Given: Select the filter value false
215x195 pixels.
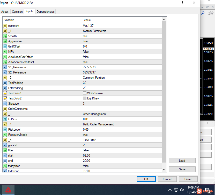Looking at the screenshot, I should pos(86,150).
